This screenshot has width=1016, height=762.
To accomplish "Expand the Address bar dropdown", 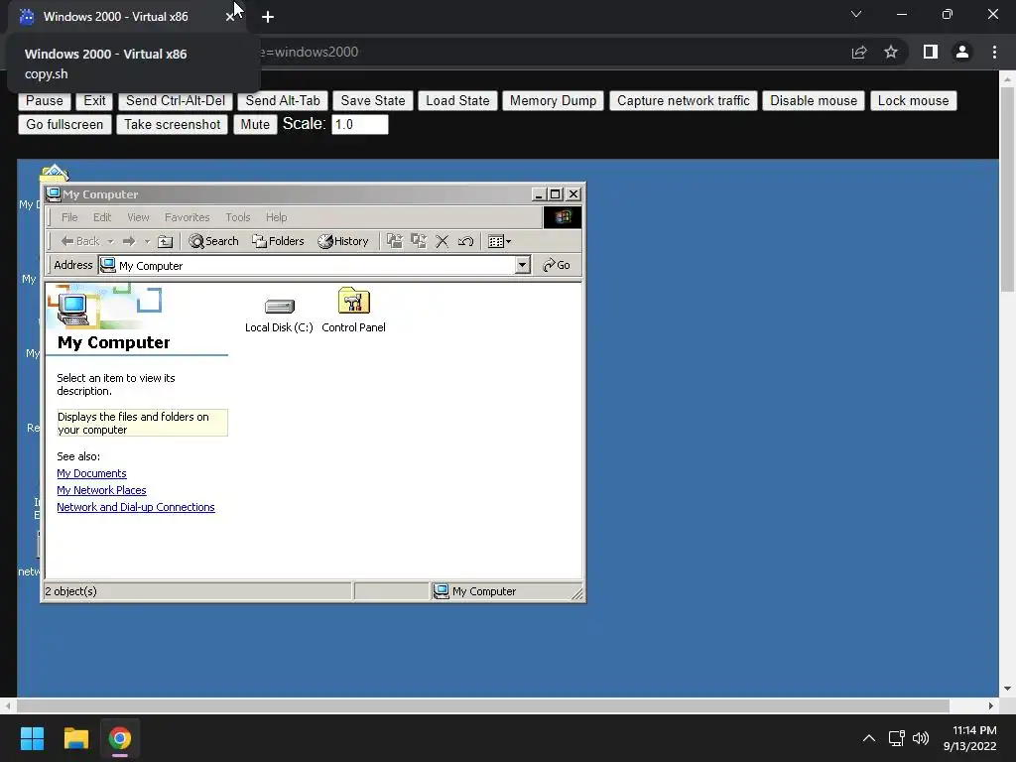I will pyautogui.click(x=522, y=265).
